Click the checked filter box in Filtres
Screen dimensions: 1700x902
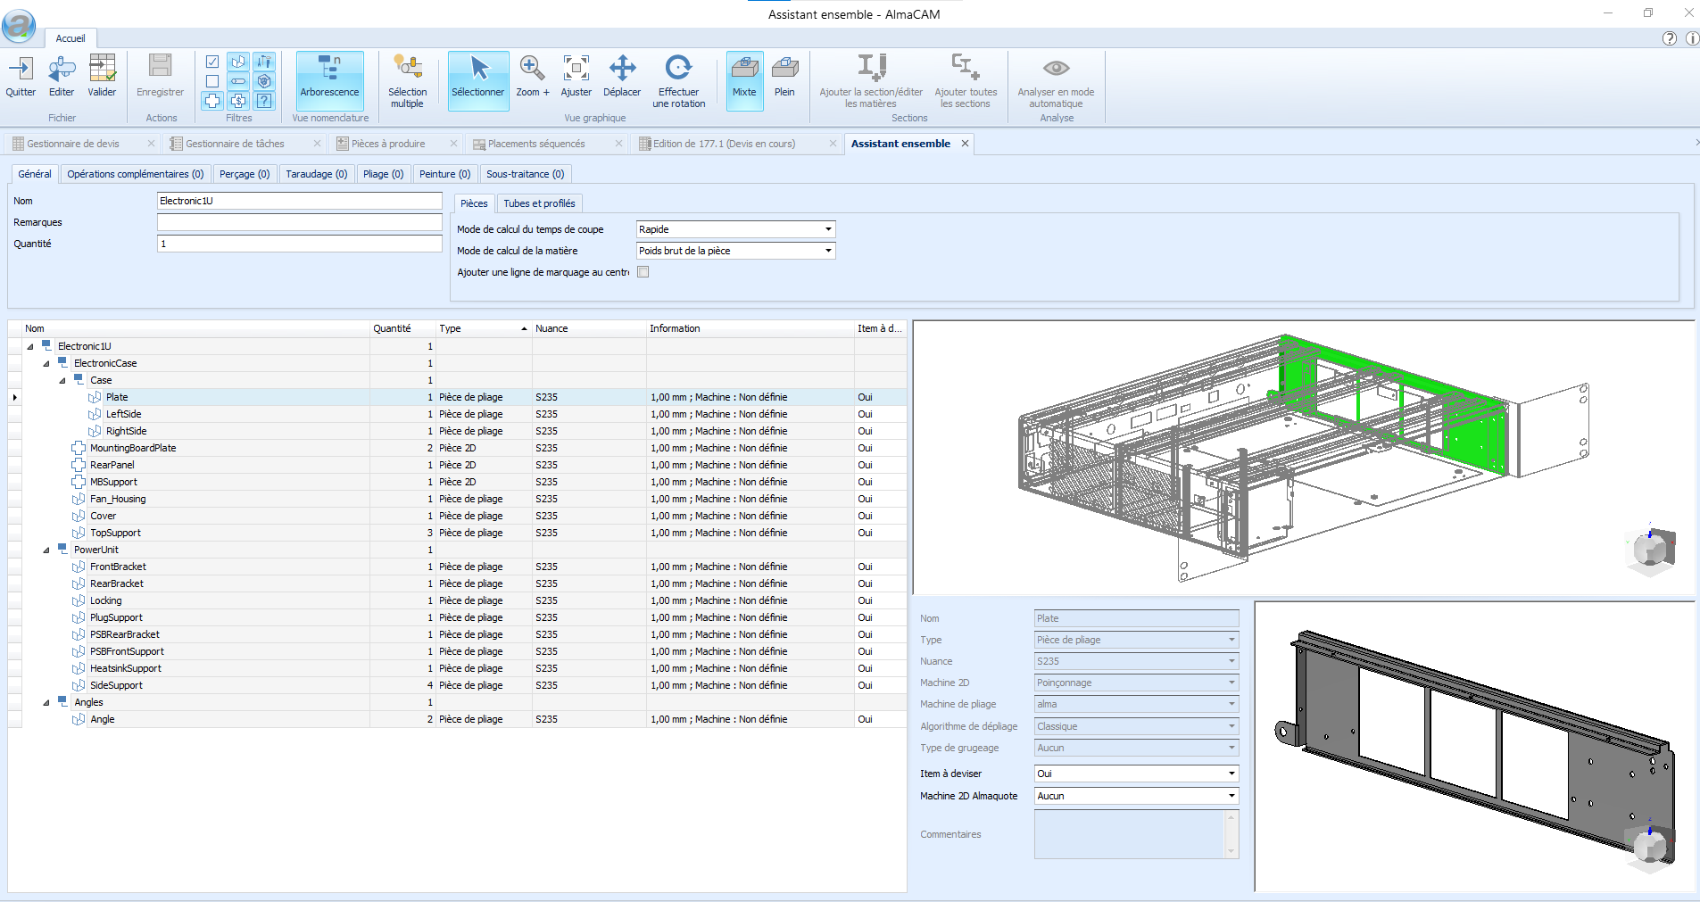(212, 62)
